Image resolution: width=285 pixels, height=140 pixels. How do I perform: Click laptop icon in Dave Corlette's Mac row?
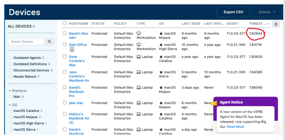[x=139, y=57]
